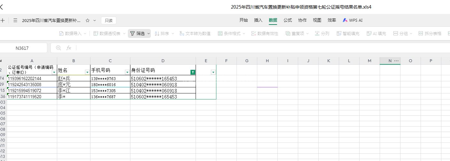This screenshot has width=450, height=161.
Task: Click the 排序 sort tool
Action: [x=162, y=33]
